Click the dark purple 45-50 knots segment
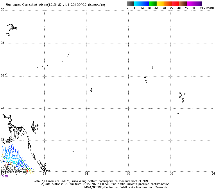This screenshot has height=189, width=215. tap(198, 3)
